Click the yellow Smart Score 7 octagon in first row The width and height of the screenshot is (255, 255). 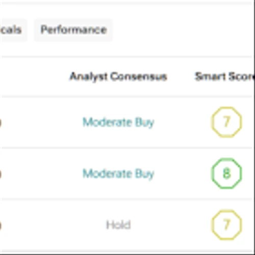[x=226, y=122]
